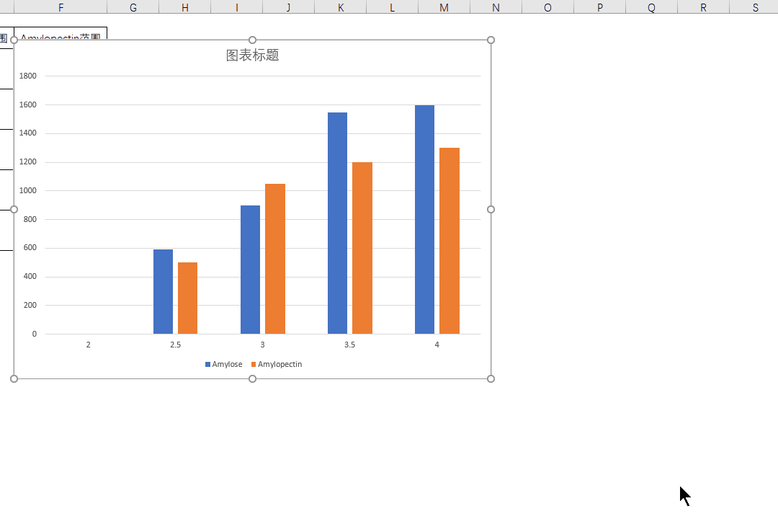778x519 pixels.
Task: Select column header F
Action: click(61, 7)
